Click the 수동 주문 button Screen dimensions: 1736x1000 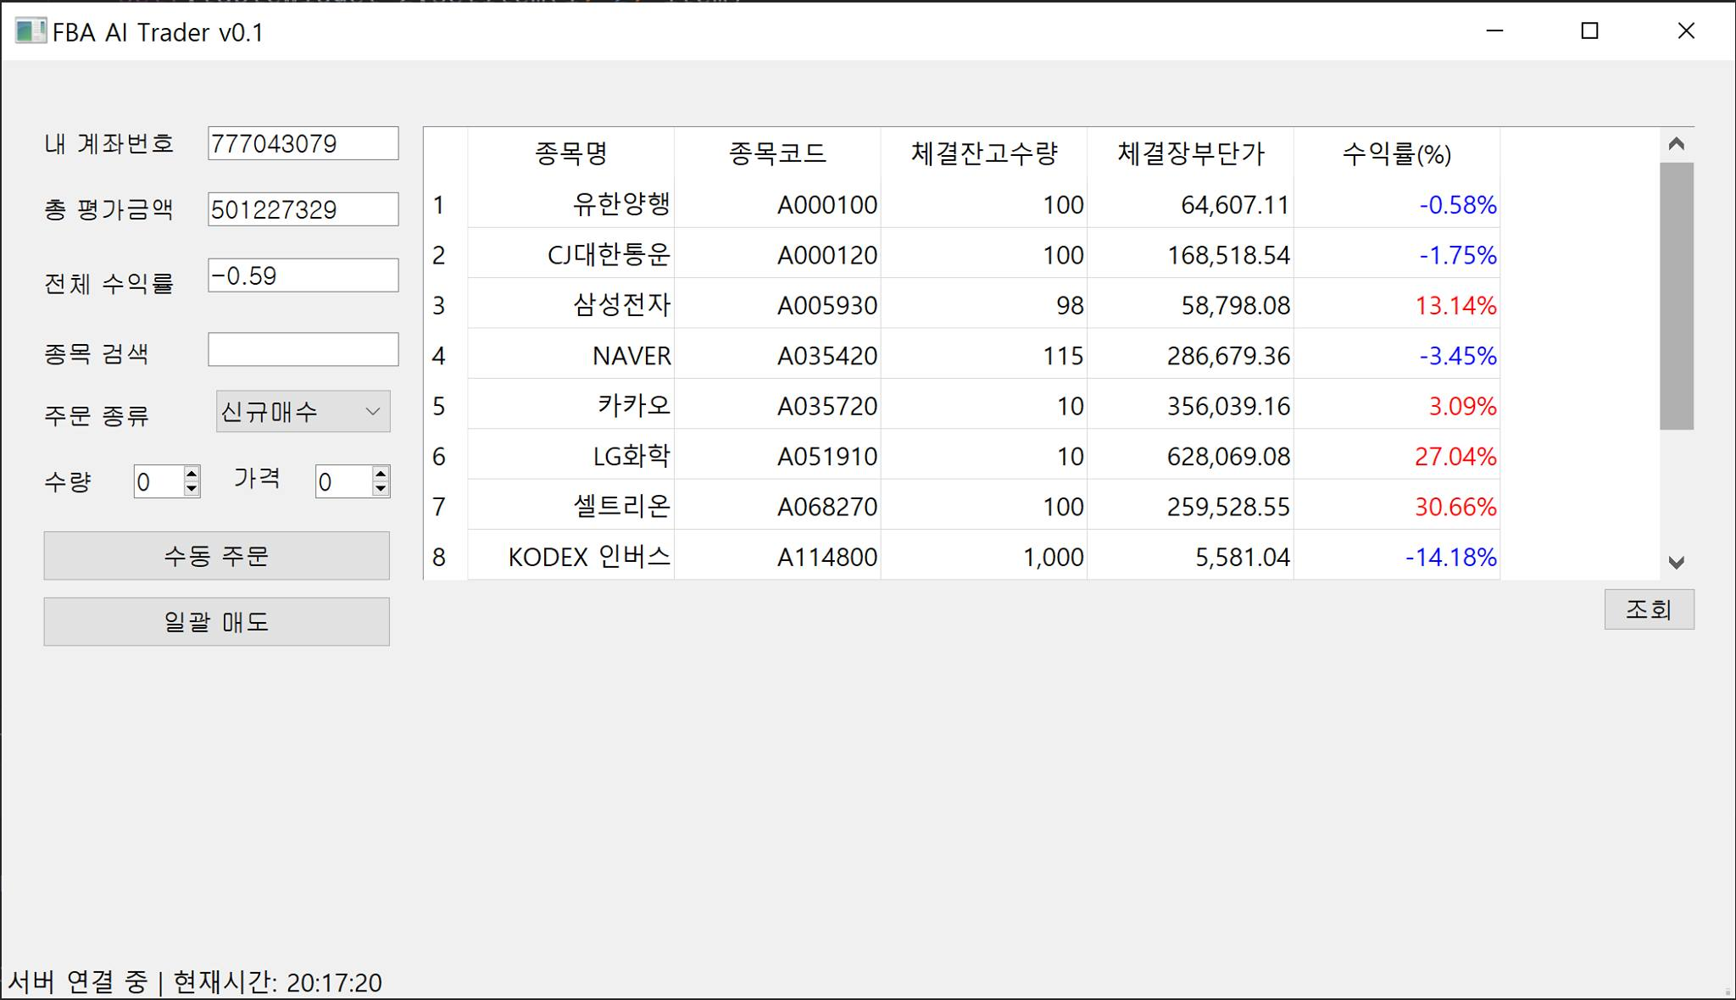(x=217, y=556)
